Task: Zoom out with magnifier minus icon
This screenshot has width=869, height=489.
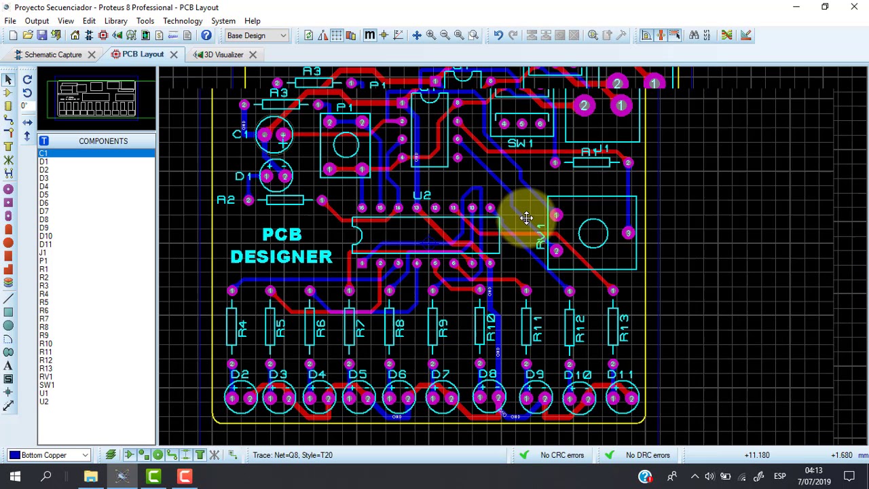Action: [x=445, y=35]
